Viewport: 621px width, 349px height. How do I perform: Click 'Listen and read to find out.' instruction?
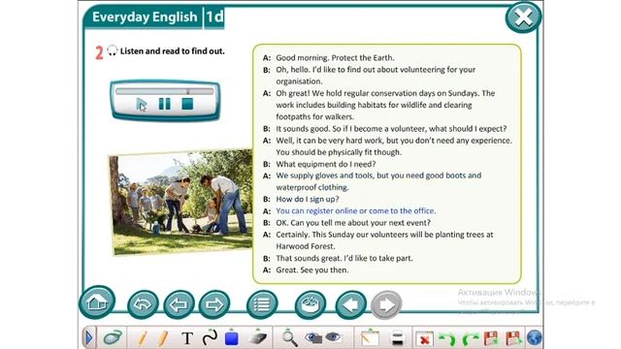[173, 51]
